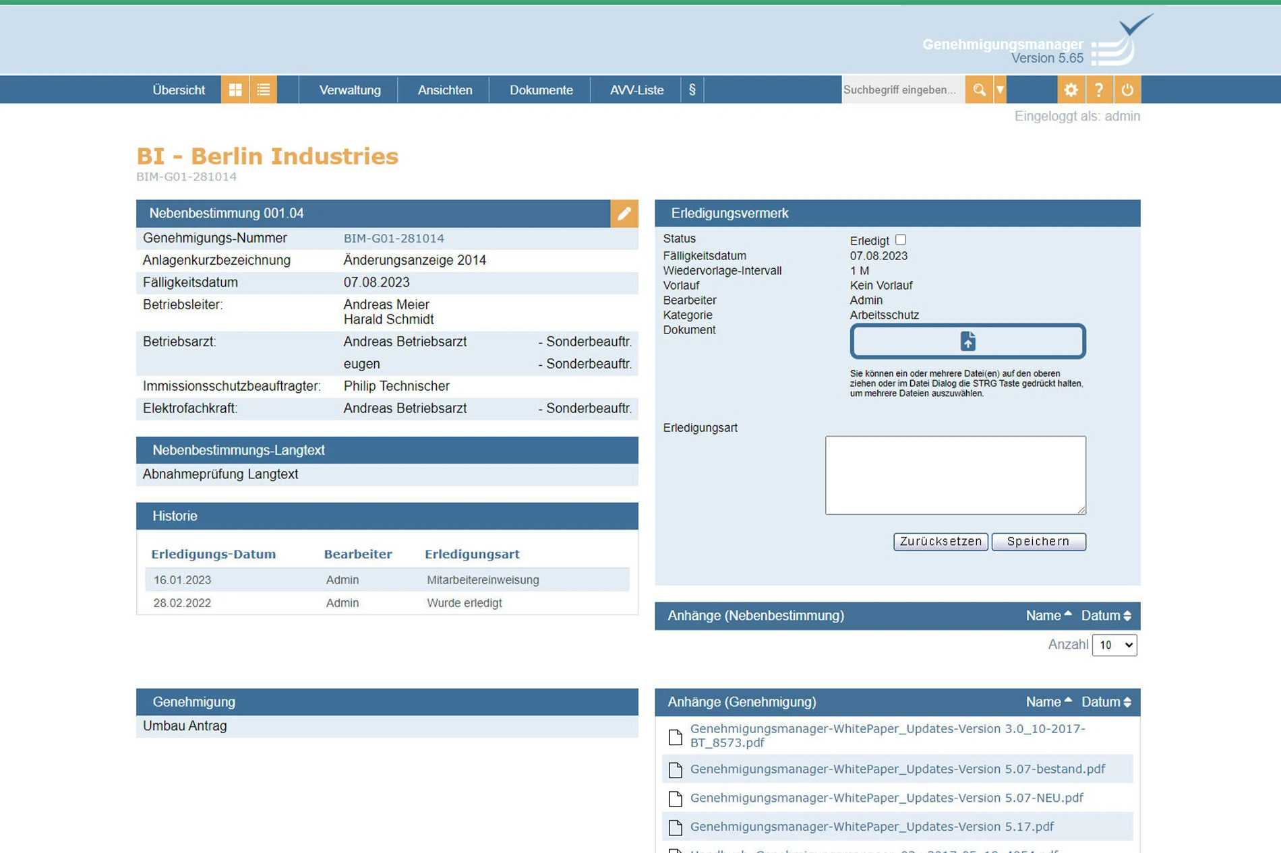The image size is (1281, 853).
Task: Click the paragraph (§) icon in navbar
Action: point(692,90)
